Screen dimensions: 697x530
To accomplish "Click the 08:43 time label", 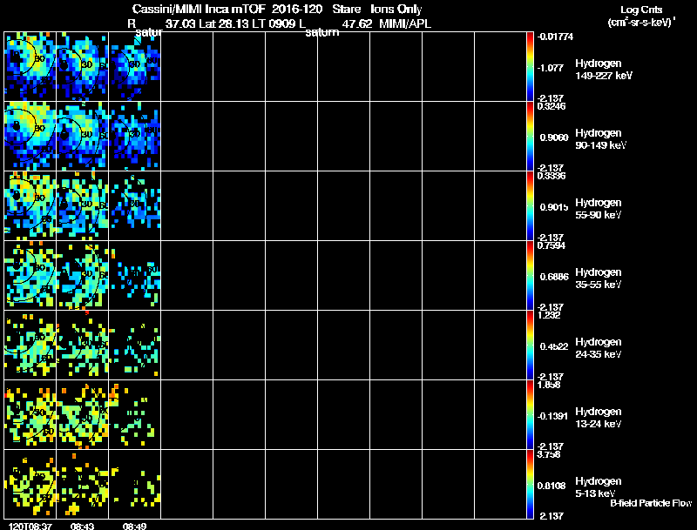I will pos(83,526).
